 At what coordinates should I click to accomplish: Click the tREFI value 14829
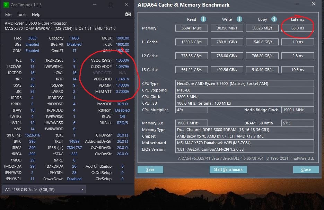[x=74, y=141]
